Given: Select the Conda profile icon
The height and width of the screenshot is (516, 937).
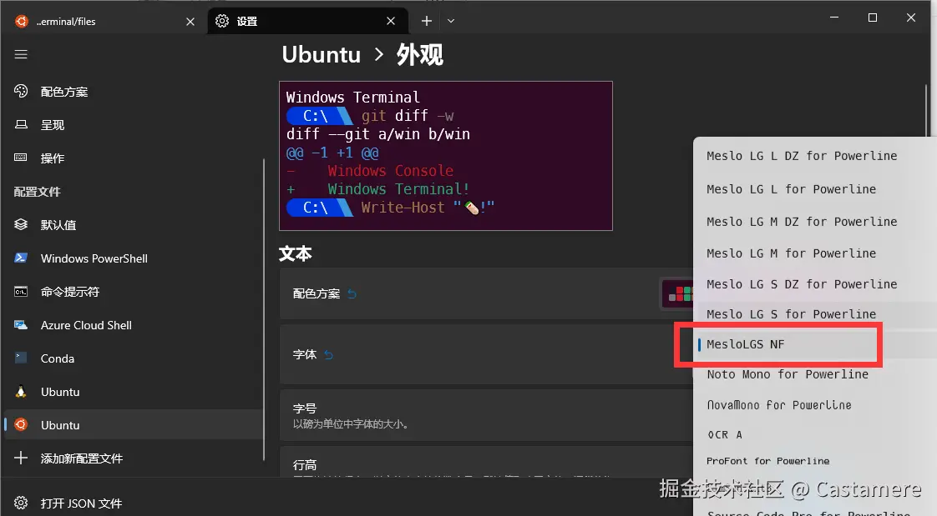Looking at the screenshot, I should [20, 358].
